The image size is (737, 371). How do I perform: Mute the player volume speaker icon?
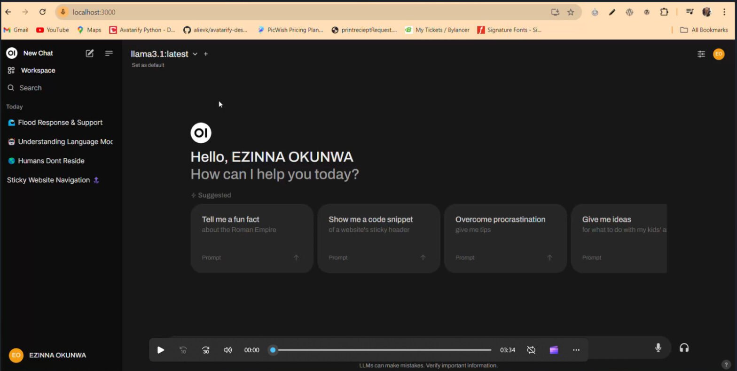(227, 350)
